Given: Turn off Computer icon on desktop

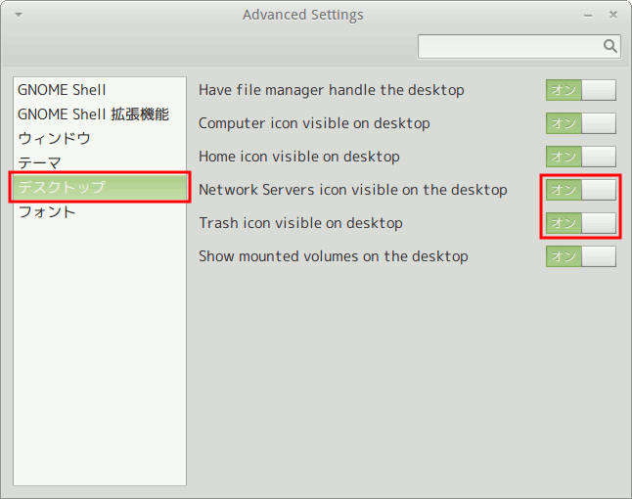Looking at the screenshot, I should tap(580, 123).
